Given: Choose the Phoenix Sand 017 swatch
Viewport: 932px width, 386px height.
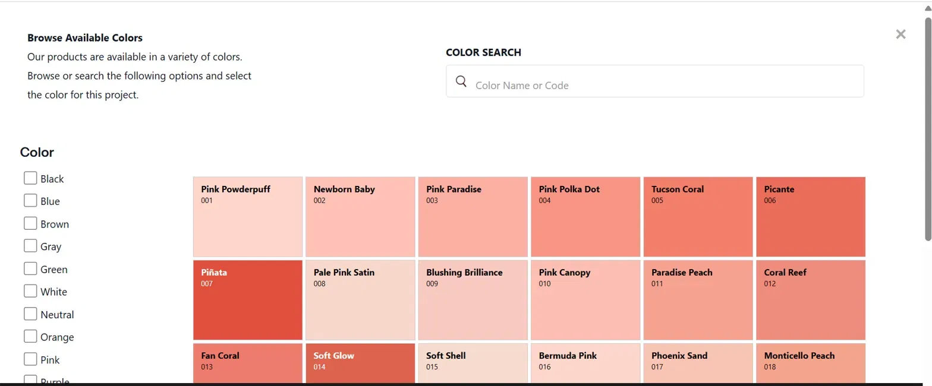Looking at the screenshot, I should [x=698, y=363].
